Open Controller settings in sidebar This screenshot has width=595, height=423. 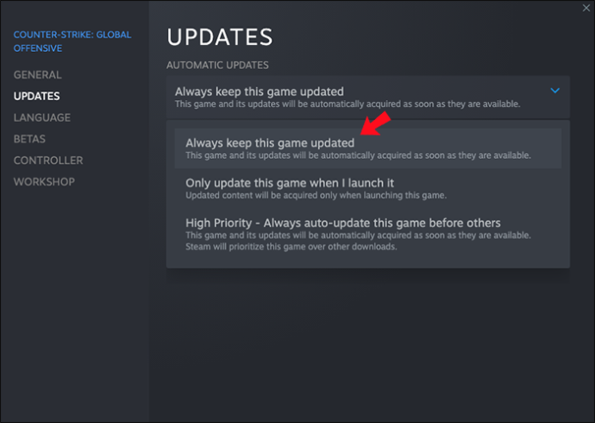point(48,161)
